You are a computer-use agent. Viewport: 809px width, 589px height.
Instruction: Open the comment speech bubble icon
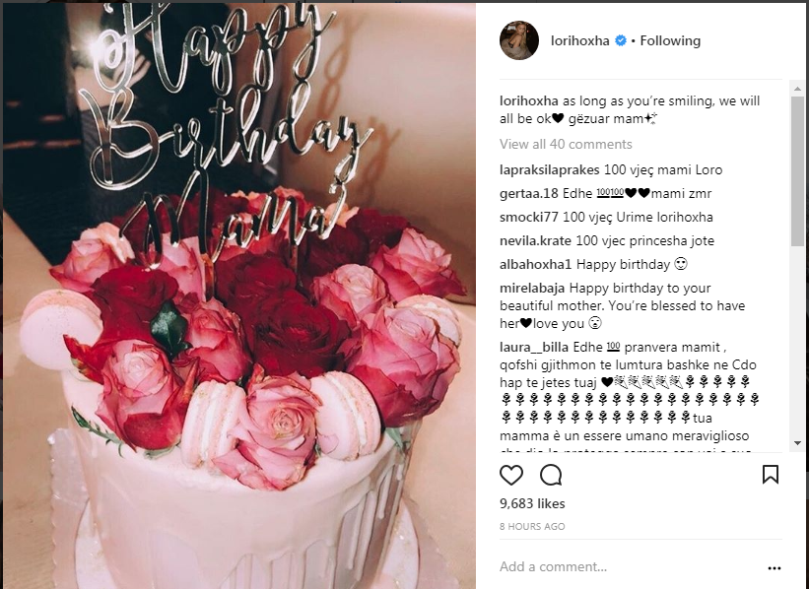pyautogui.click(x=551, y=475)
